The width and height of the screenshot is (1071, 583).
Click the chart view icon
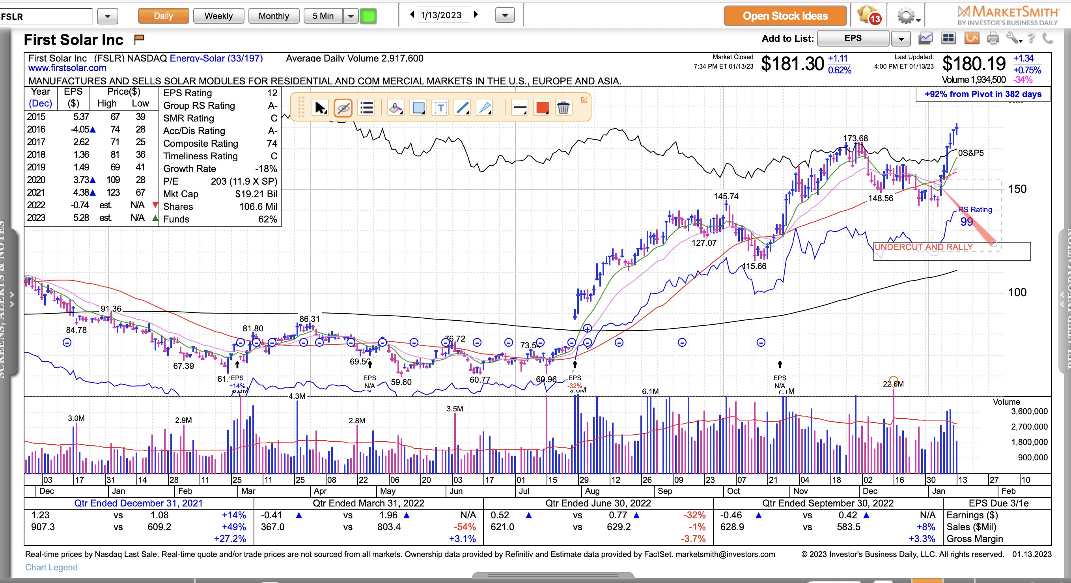[x=925, y=38]
